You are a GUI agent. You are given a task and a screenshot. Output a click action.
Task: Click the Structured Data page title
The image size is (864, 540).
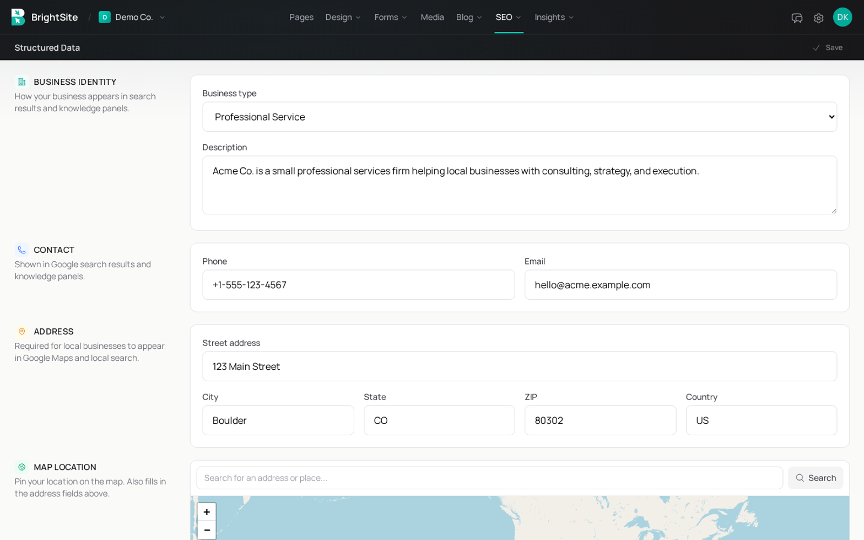pyautogui.click(x=47, y=48)
